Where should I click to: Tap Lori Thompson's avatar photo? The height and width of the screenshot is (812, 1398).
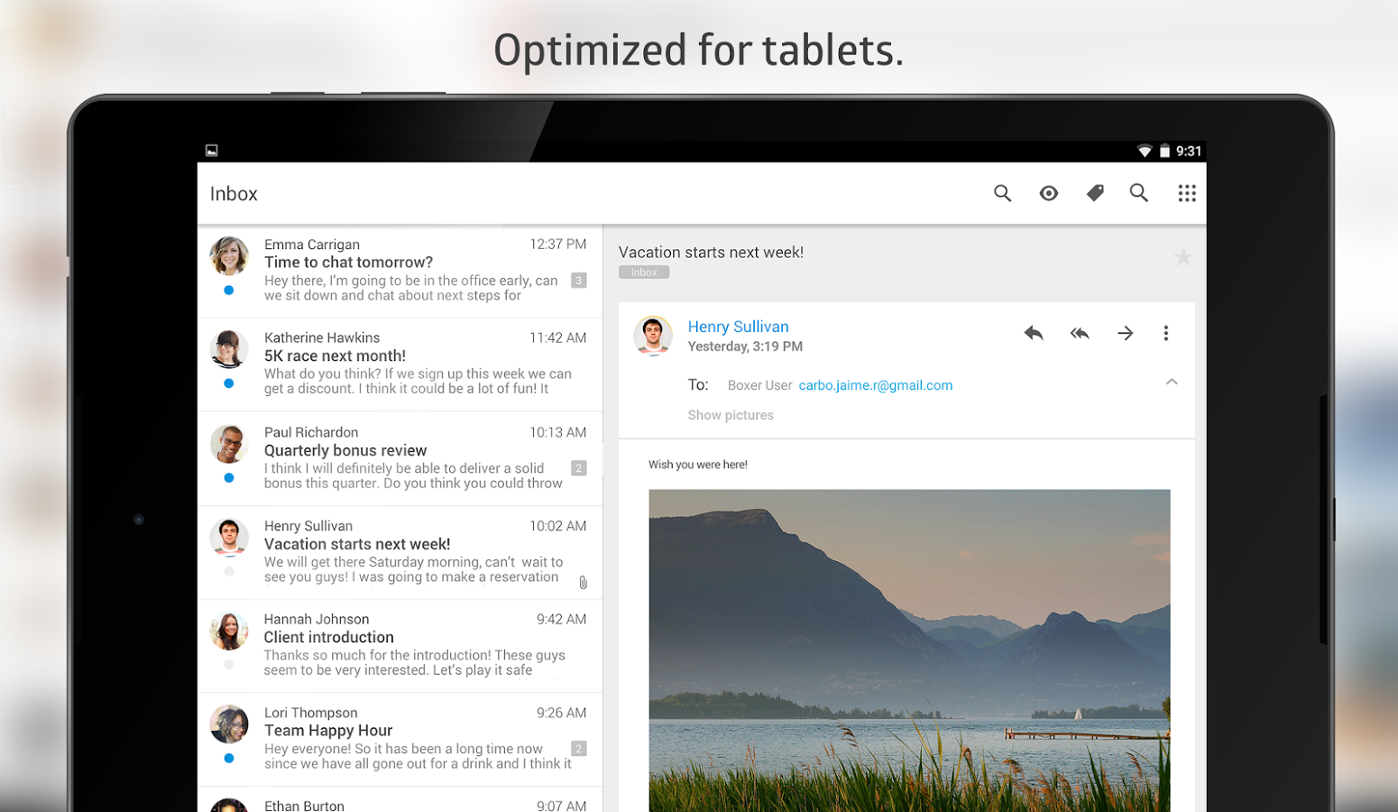pos(229,724)
